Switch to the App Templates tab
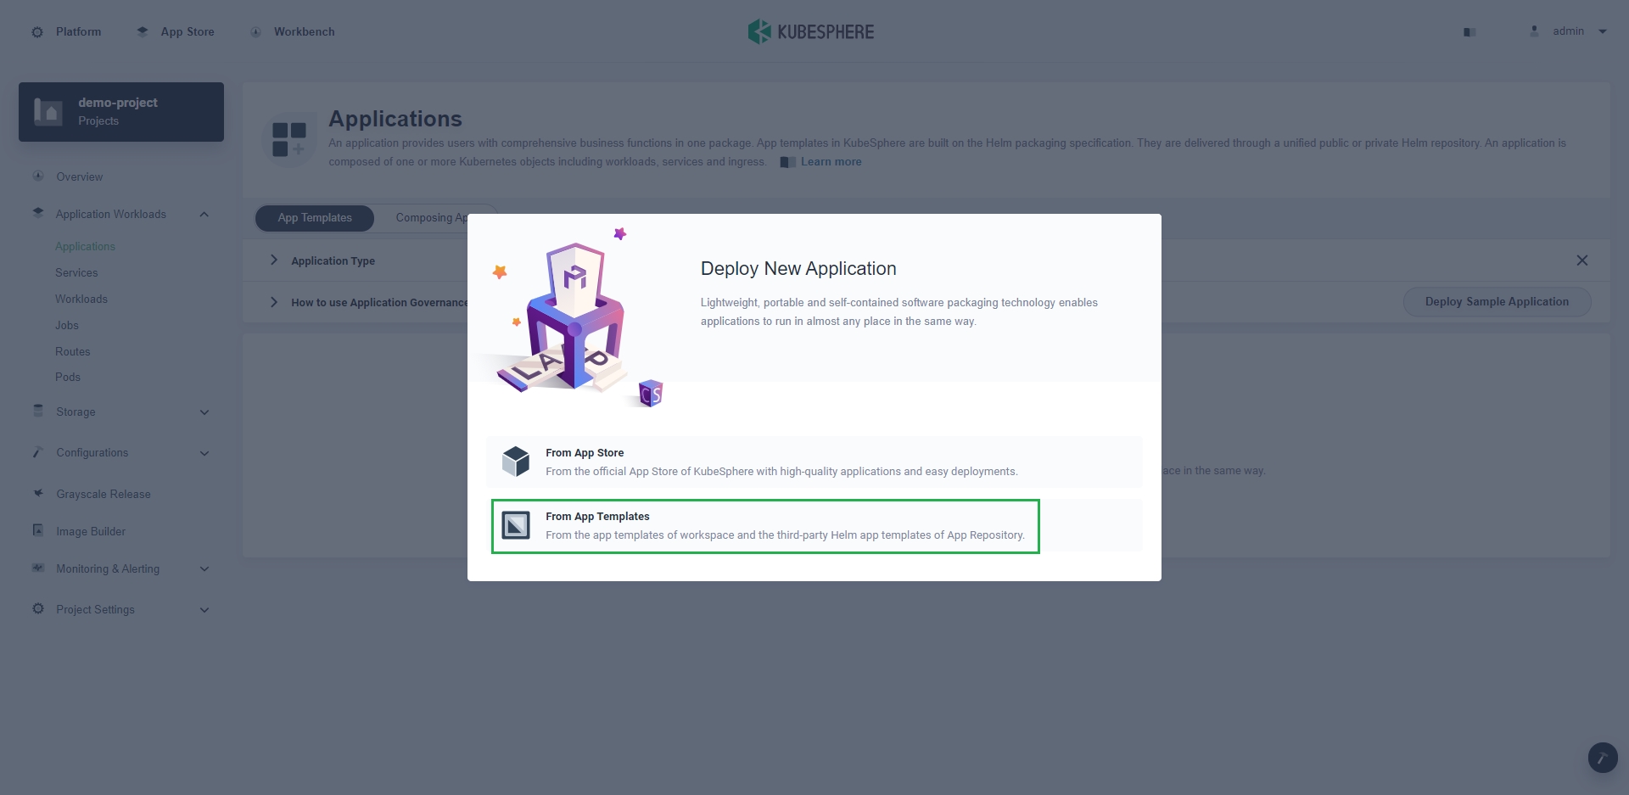The height and width of the screenshot is (795, 1629). click(x=315, y=218)
